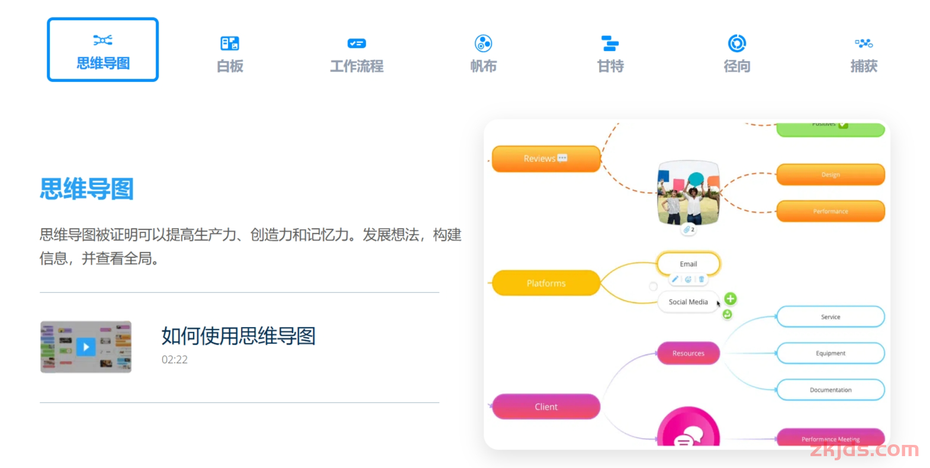This screenshot has height=468, width=930.
Task: Click the workflow icon above 工作流程
Action: (x=356, y=43)
